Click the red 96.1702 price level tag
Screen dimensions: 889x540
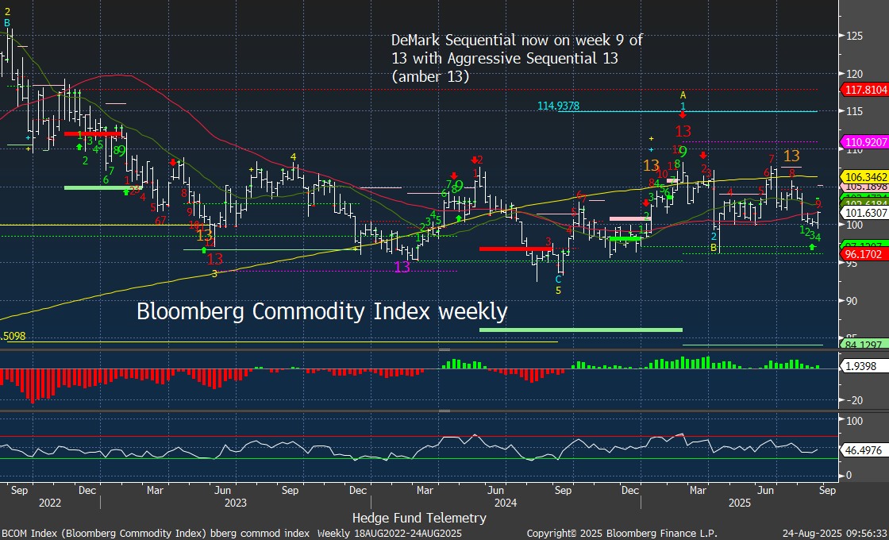tap(864, 254)
